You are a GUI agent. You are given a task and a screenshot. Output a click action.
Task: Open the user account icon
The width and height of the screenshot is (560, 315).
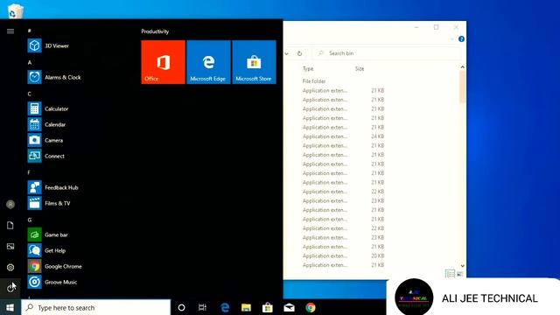tap(10, 204)
